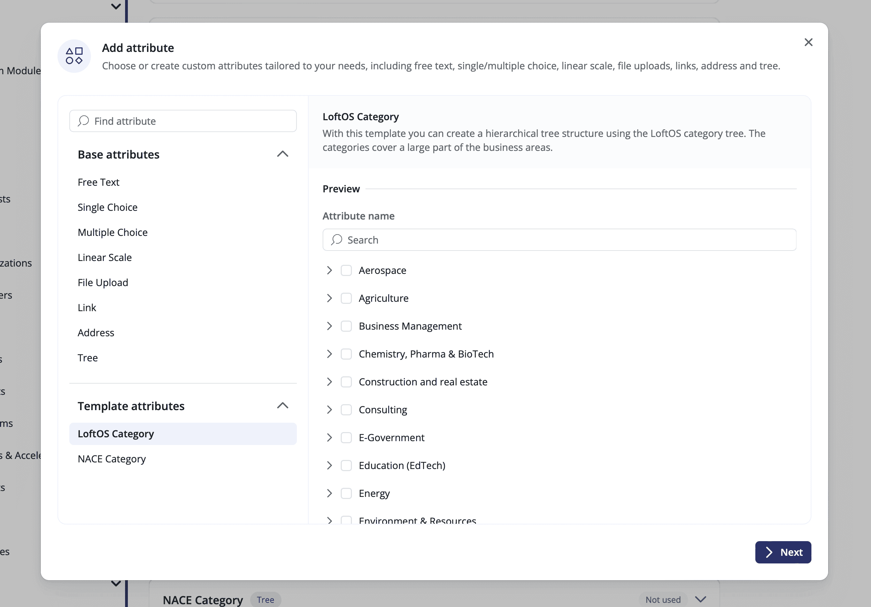Focus the Find attribute search field
This screenshot has height=607, width=871.
click(190, 121)
